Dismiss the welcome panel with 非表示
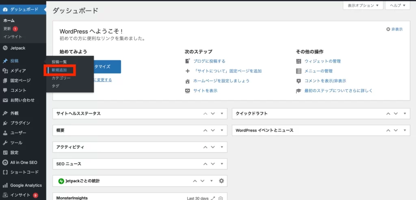Viewport: 416px width, 200px height. tap(394, 29)
